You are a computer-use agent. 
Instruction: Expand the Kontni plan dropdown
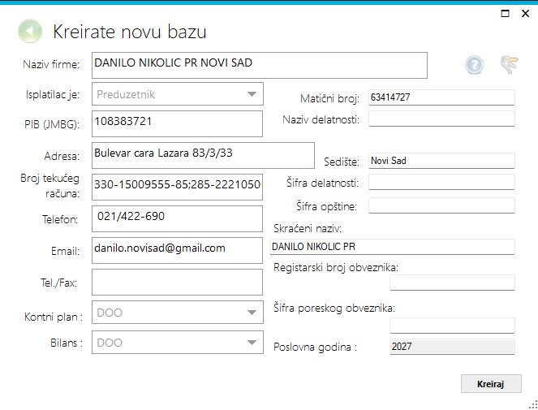(178, 312)
